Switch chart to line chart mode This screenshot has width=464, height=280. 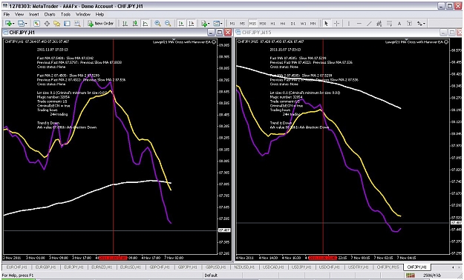click(x=146, y=24)
